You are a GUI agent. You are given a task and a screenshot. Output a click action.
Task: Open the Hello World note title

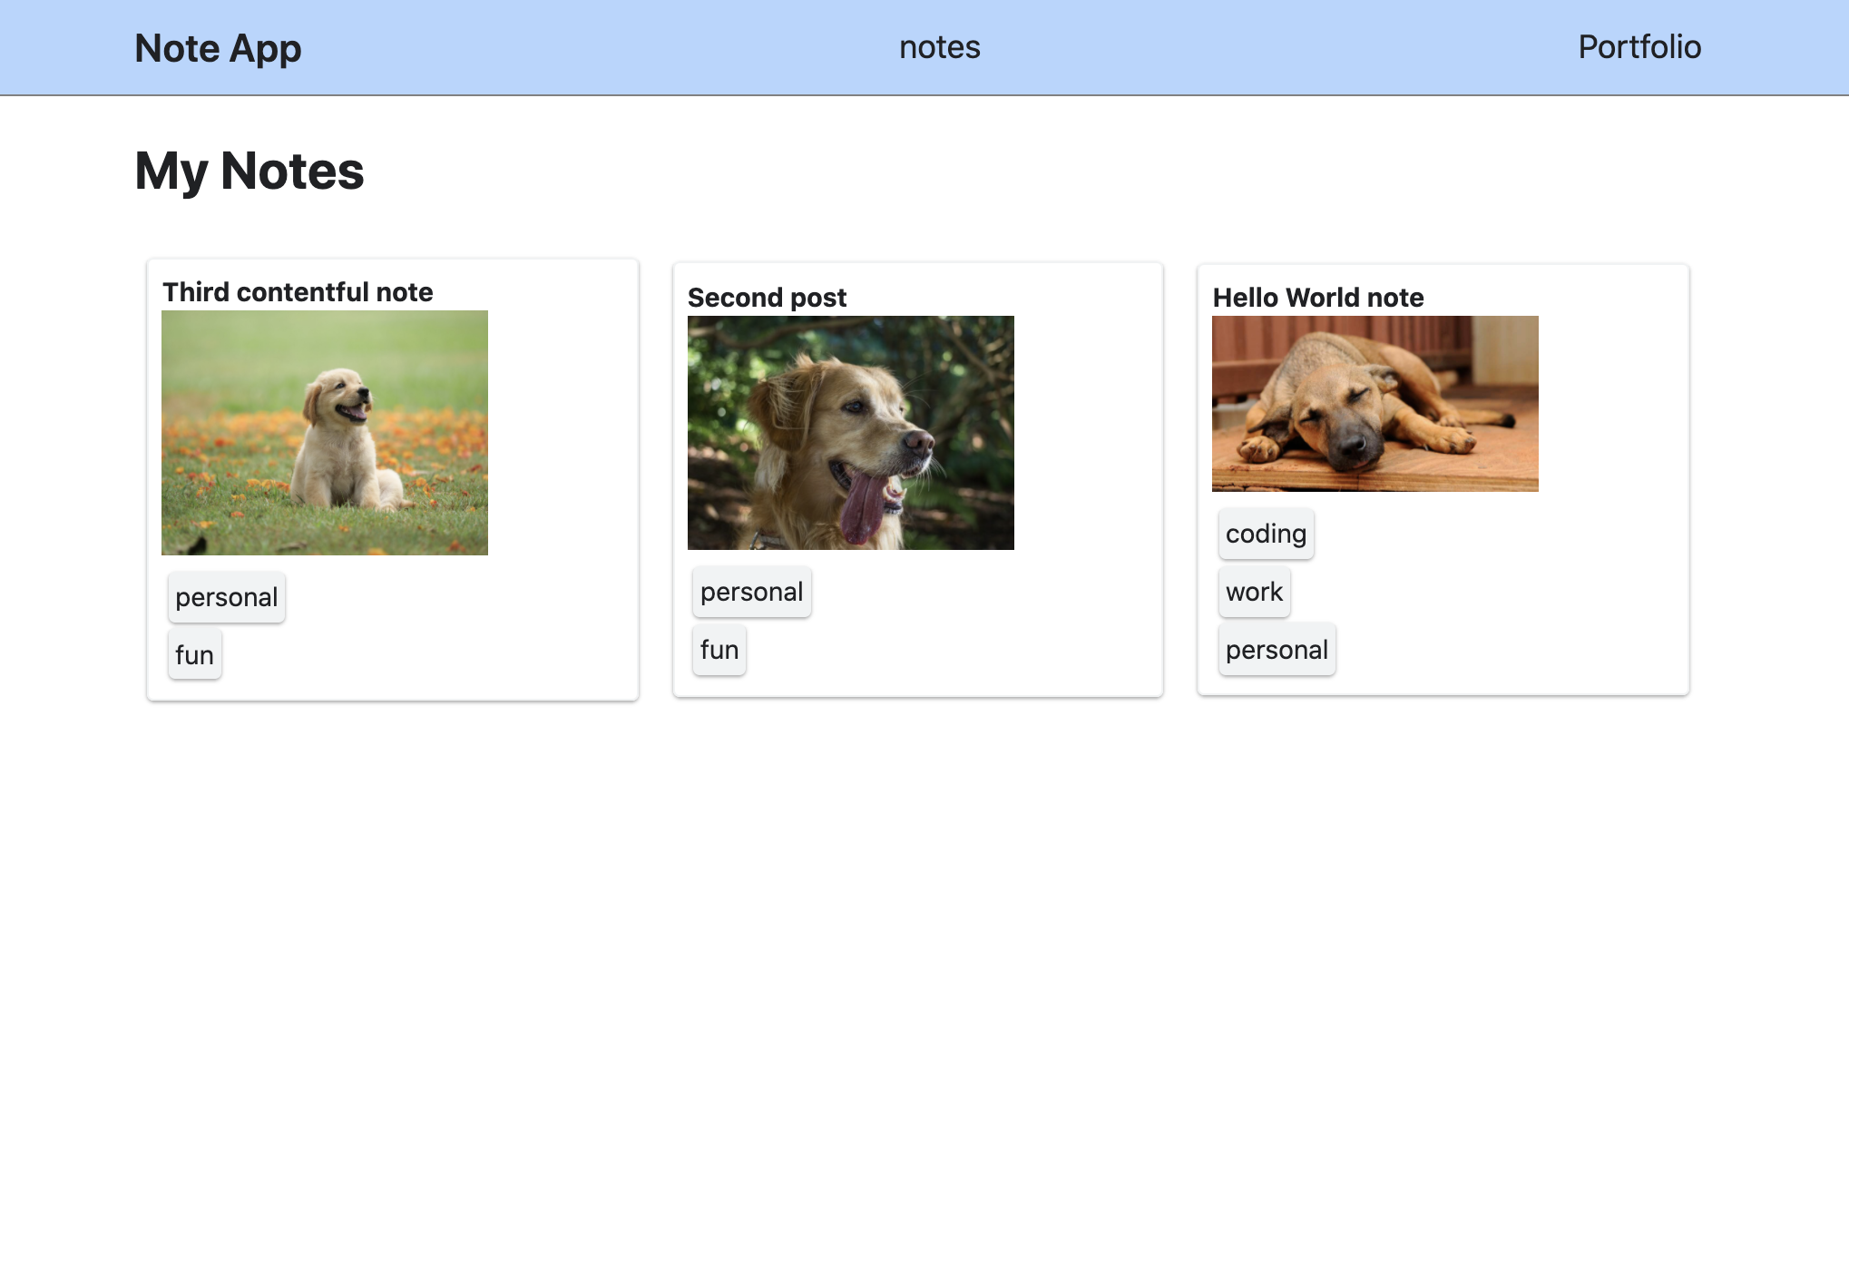point(1317,298)
